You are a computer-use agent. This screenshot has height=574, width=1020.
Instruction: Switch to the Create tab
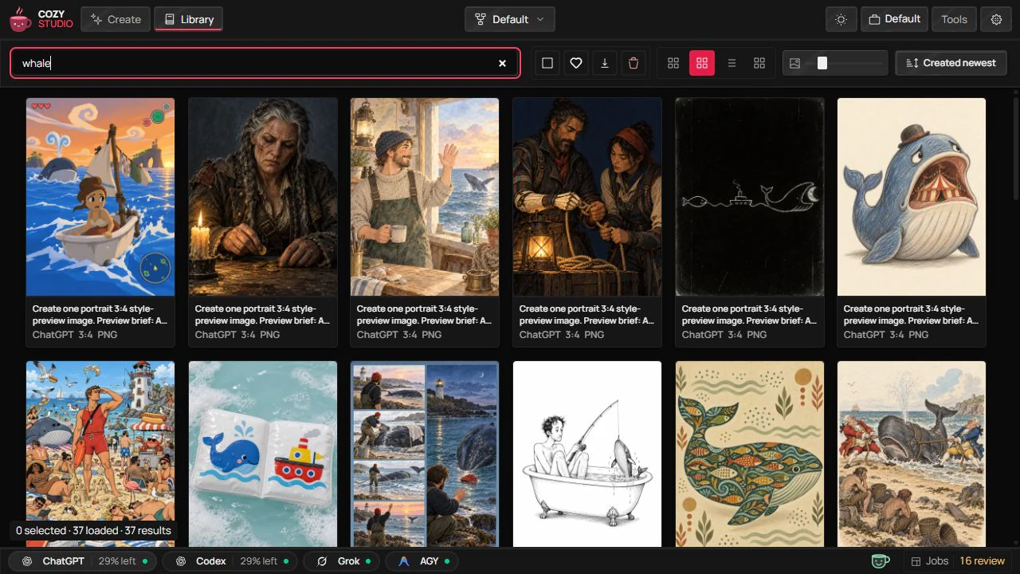click(x=116, y=19)
